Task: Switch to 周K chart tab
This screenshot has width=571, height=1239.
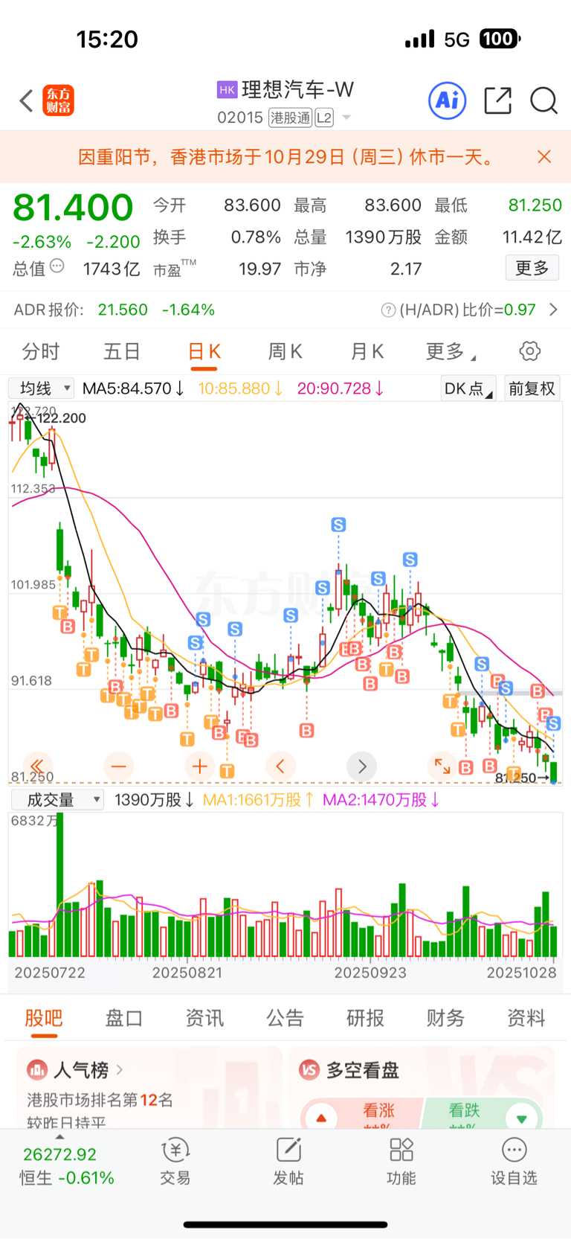Action: 285,351
